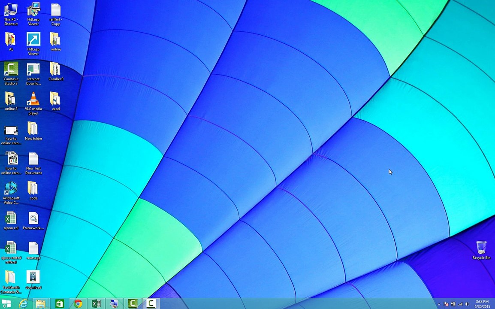Select the Camtasia Studio 8 desktop icon
Screen dimensions: 495x309
(x=11, y=70)
